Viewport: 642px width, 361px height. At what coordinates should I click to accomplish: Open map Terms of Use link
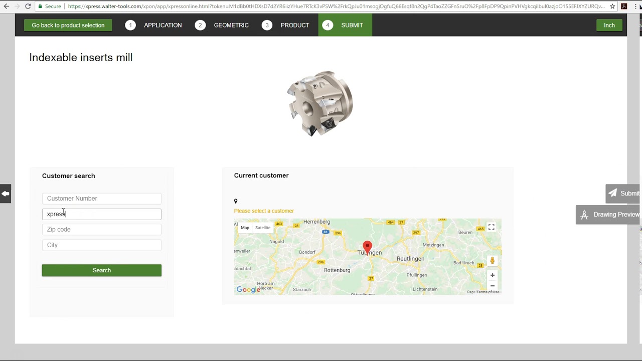pos(488,292)
